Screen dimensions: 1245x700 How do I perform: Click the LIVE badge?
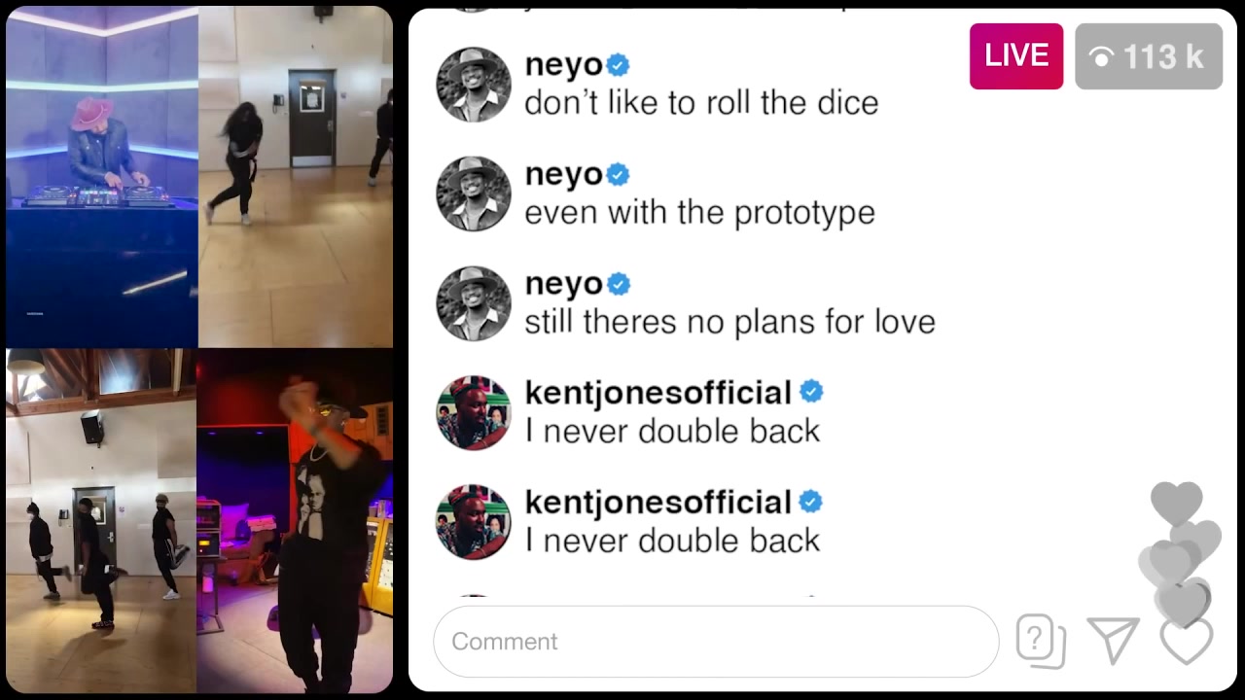pyautogui.click(x=1016, y=56)
